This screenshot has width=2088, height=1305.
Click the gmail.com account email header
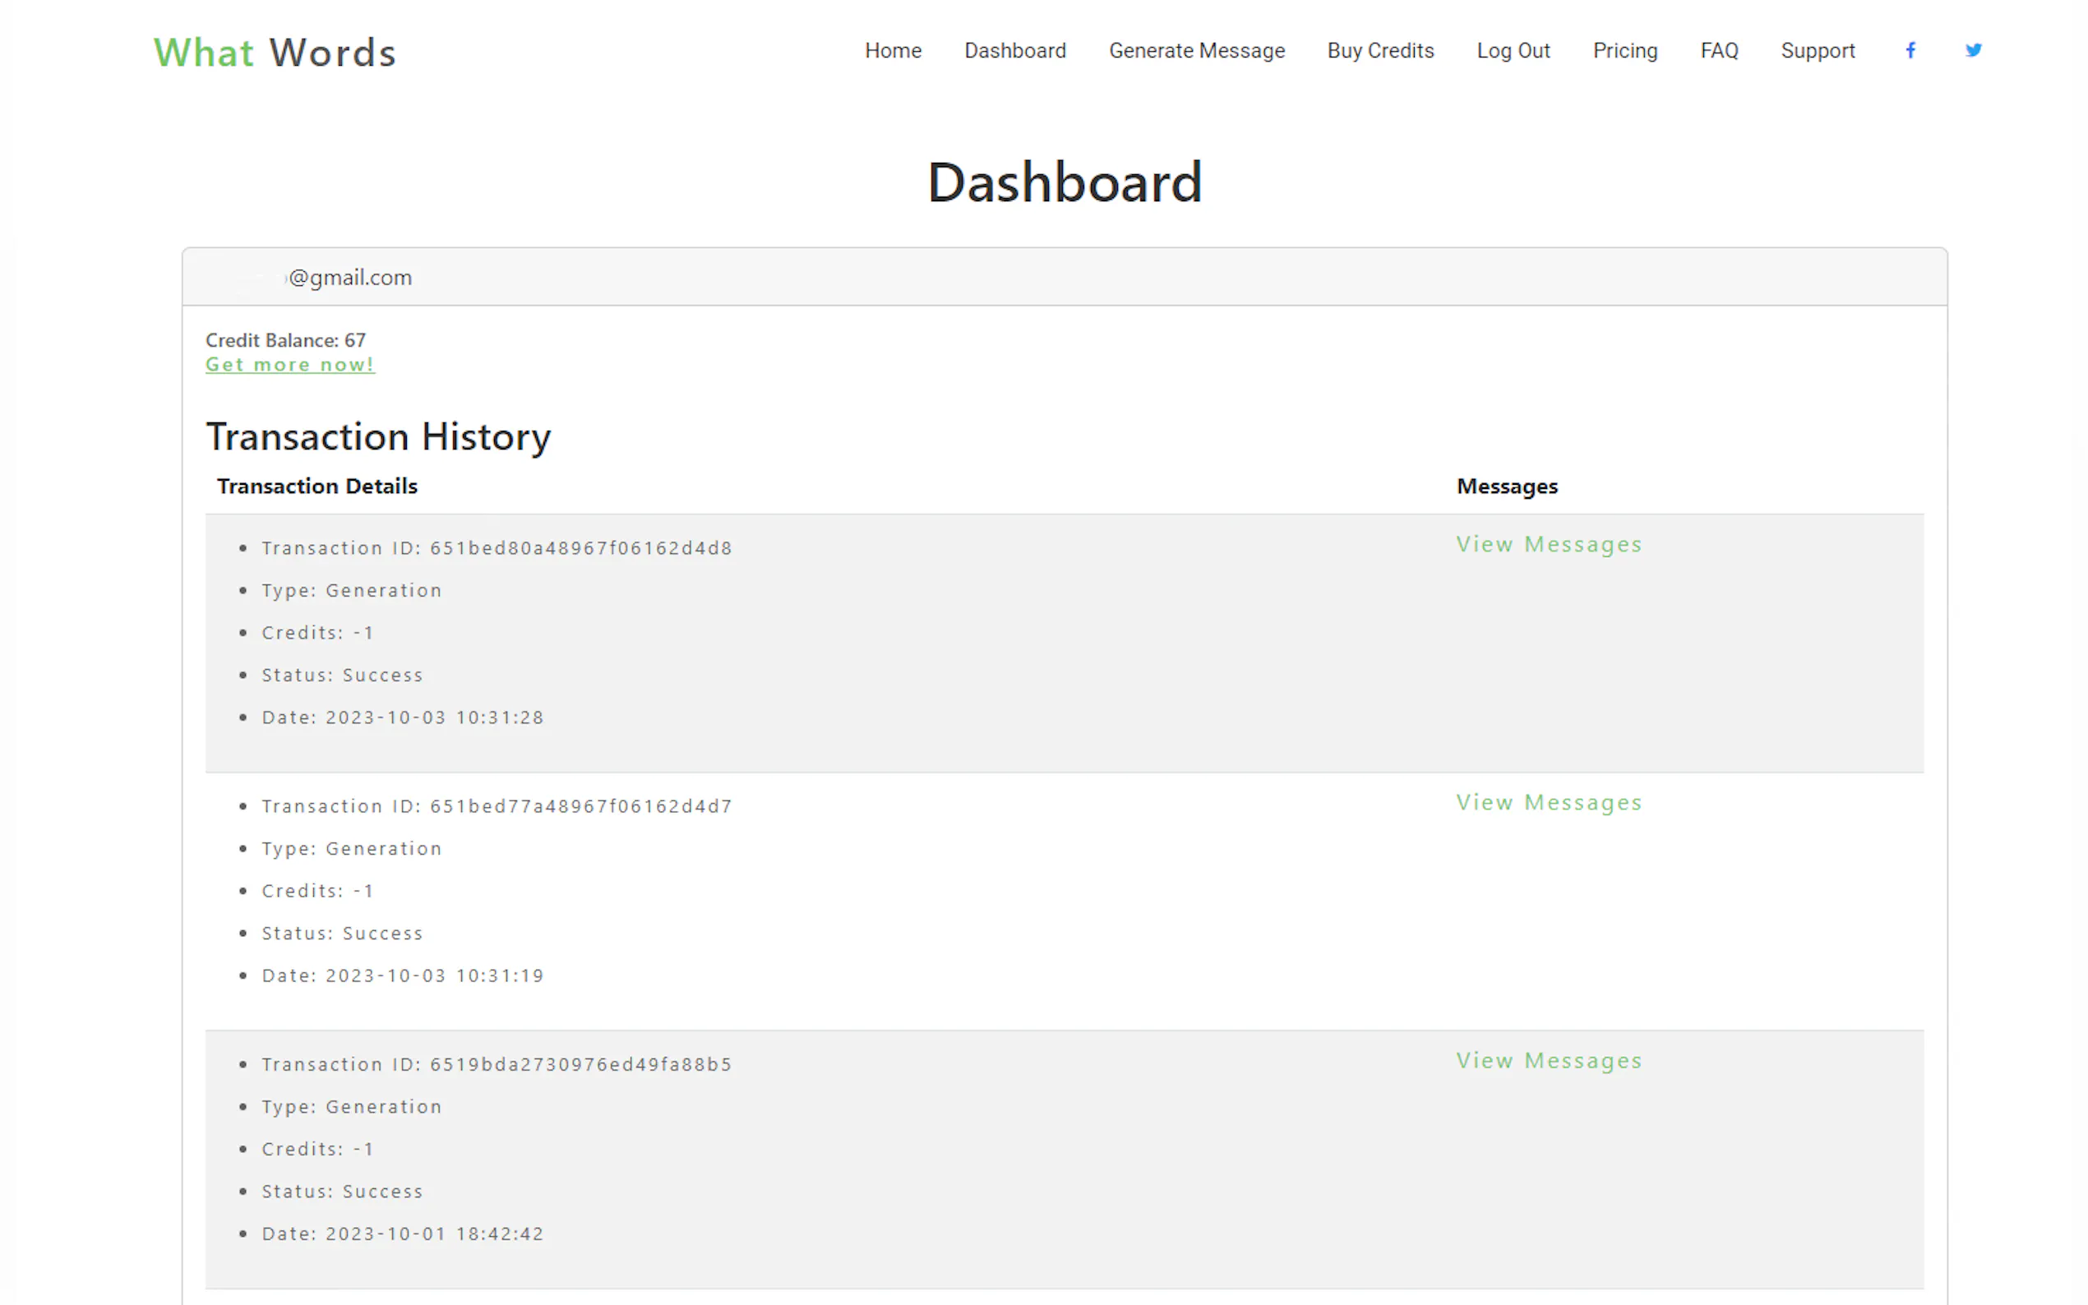[349, 278]
